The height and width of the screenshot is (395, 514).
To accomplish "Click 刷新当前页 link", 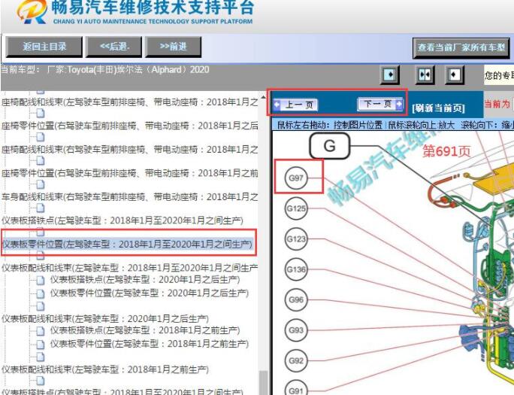I will tap(438, 108).
